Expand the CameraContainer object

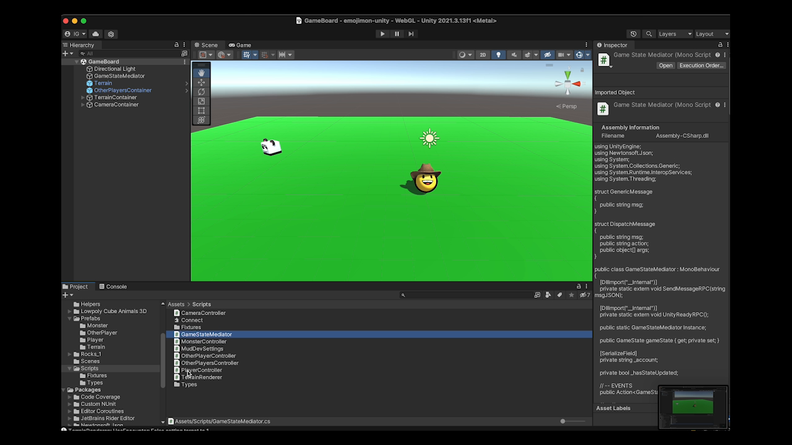[84, 104]
